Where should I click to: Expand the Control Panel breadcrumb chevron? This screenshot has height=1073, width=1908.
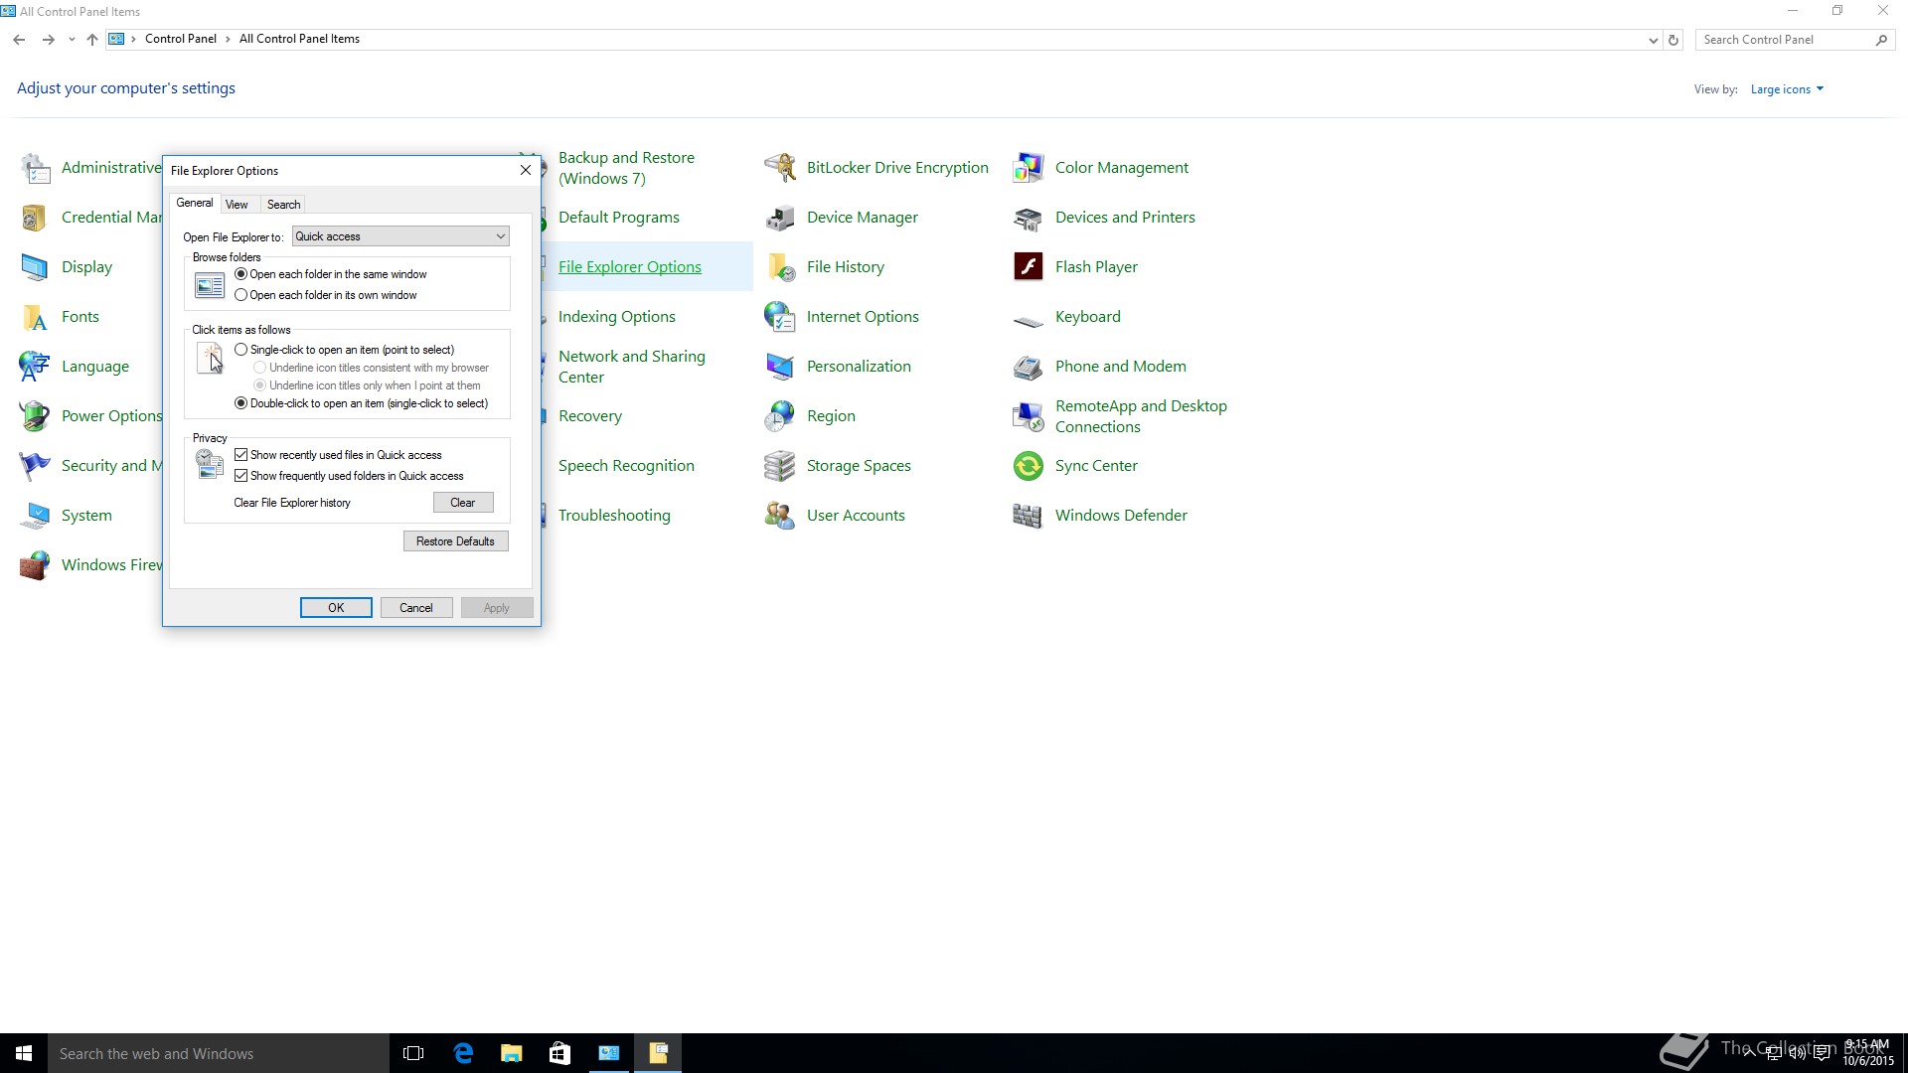[x=229, y=39]
